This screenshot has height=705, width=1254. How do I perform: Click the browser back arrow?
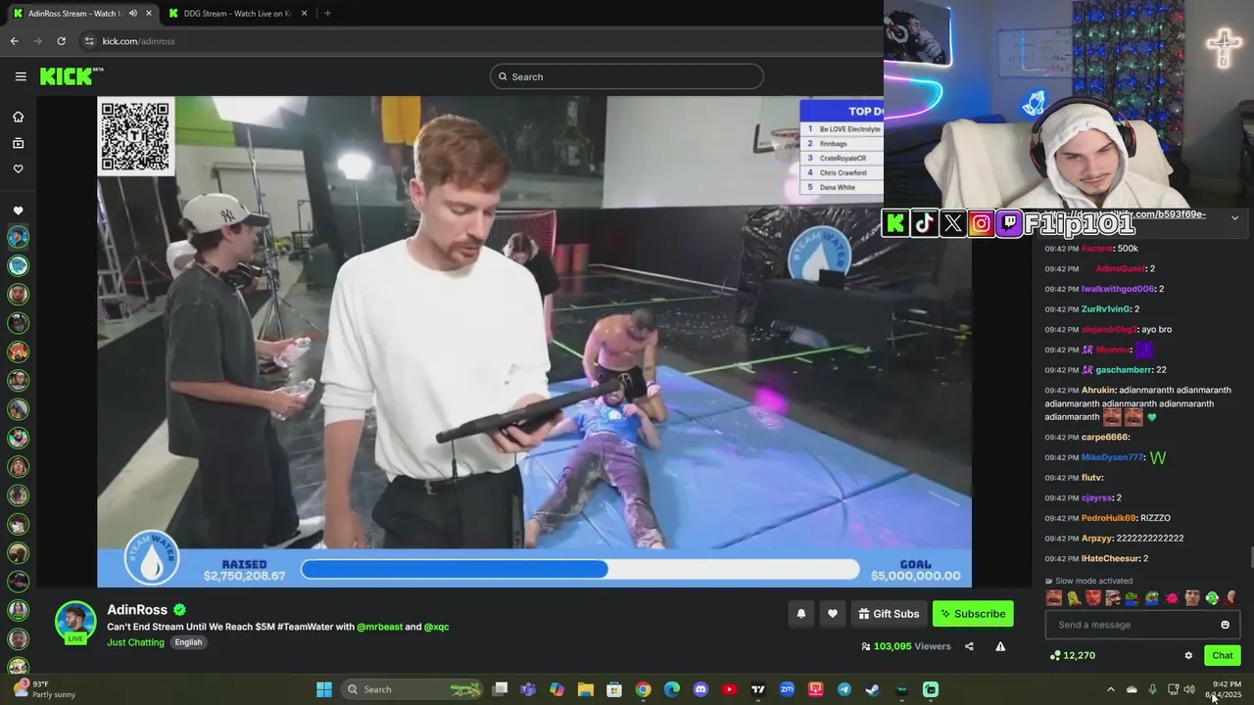[14, 41]
